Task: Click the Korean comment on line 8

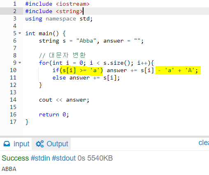Action: click(63, 55)
